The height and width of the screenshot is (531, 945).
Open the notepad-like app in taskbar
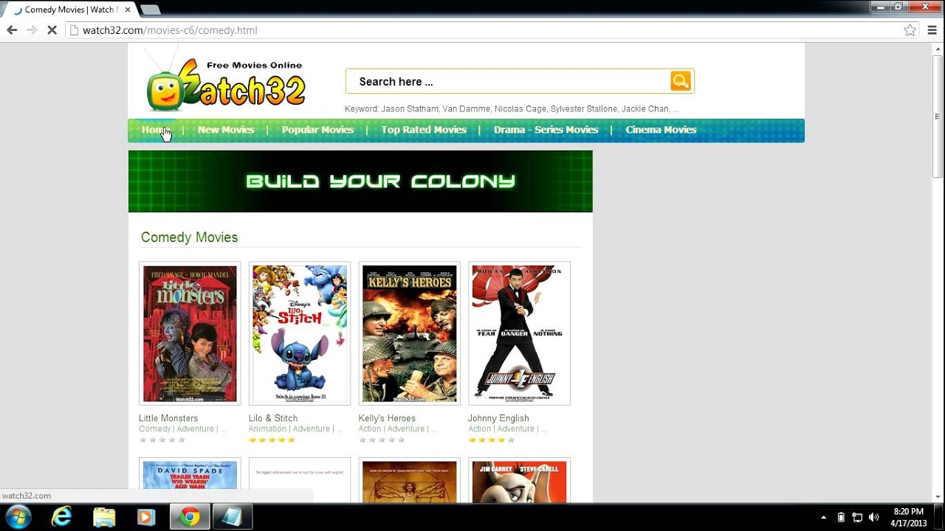pyautogui.click(x=233, y=517)
